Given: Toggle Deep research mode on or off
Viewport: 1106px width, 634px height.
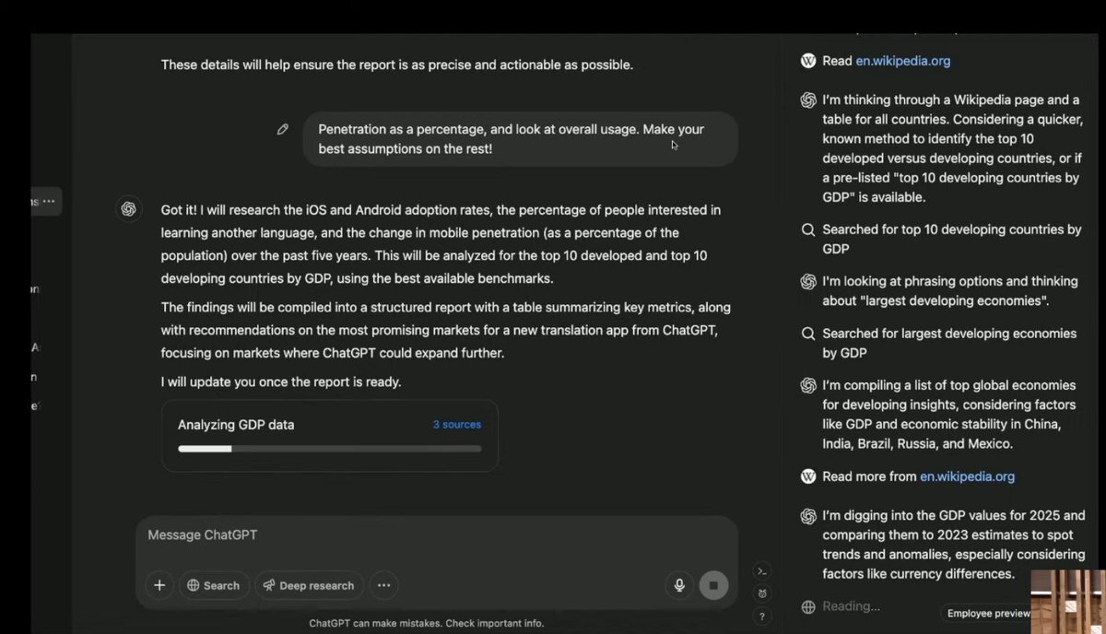Looking at the screenshot, I should [x=309, y=585].
